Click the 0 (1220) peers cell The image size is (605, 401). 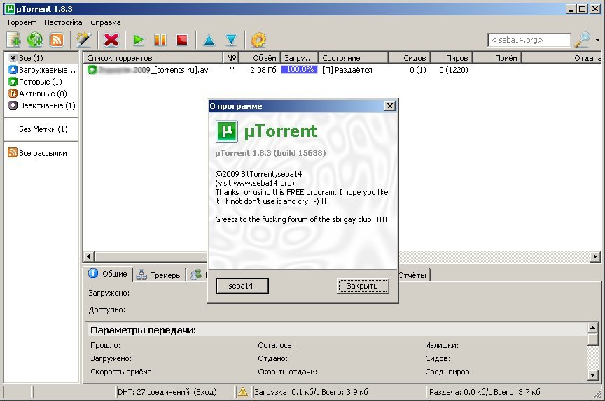click(x=453, y=70)
